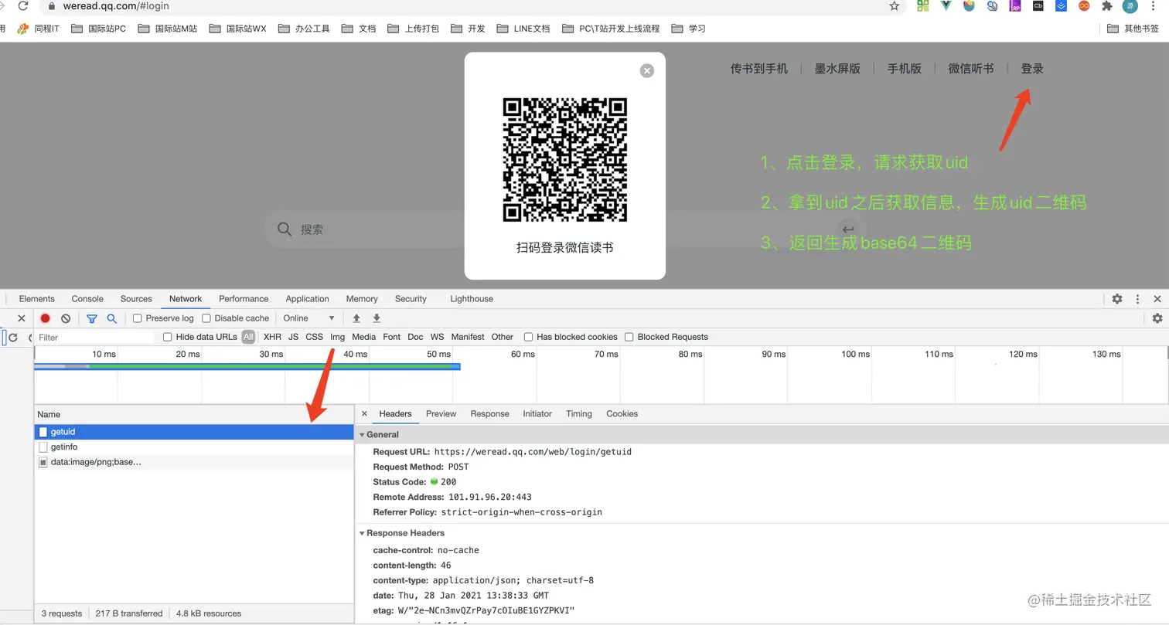Export HAR file with download arrow
This screenshot has width=1169, height=625.
point(377,318)
